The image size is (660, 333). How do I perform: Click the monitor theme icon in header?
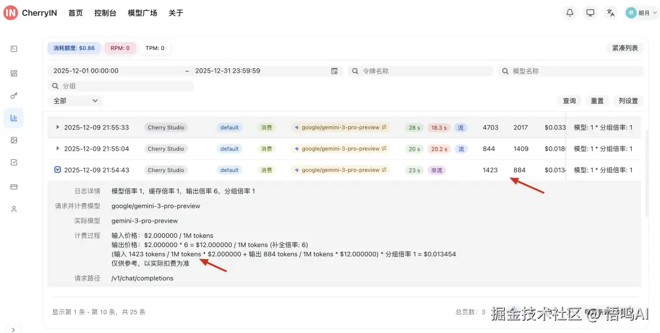pos(590,13)
